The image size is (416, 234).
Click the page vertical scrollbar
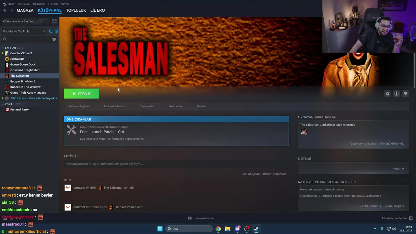[x=414, y=70]
